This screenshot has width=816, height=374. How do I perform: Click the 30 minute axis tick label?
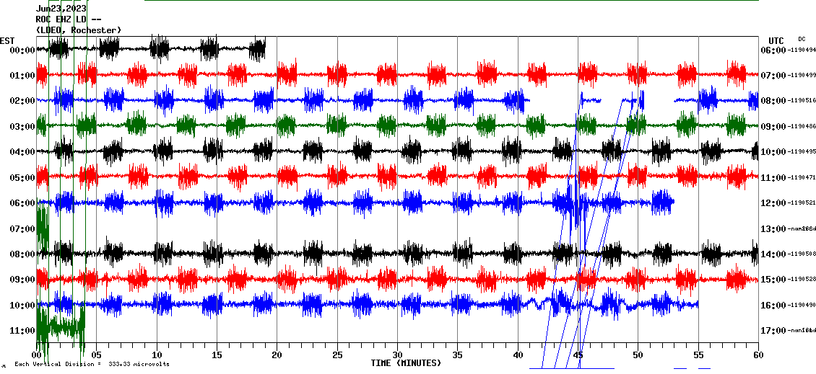pos(397,355)
